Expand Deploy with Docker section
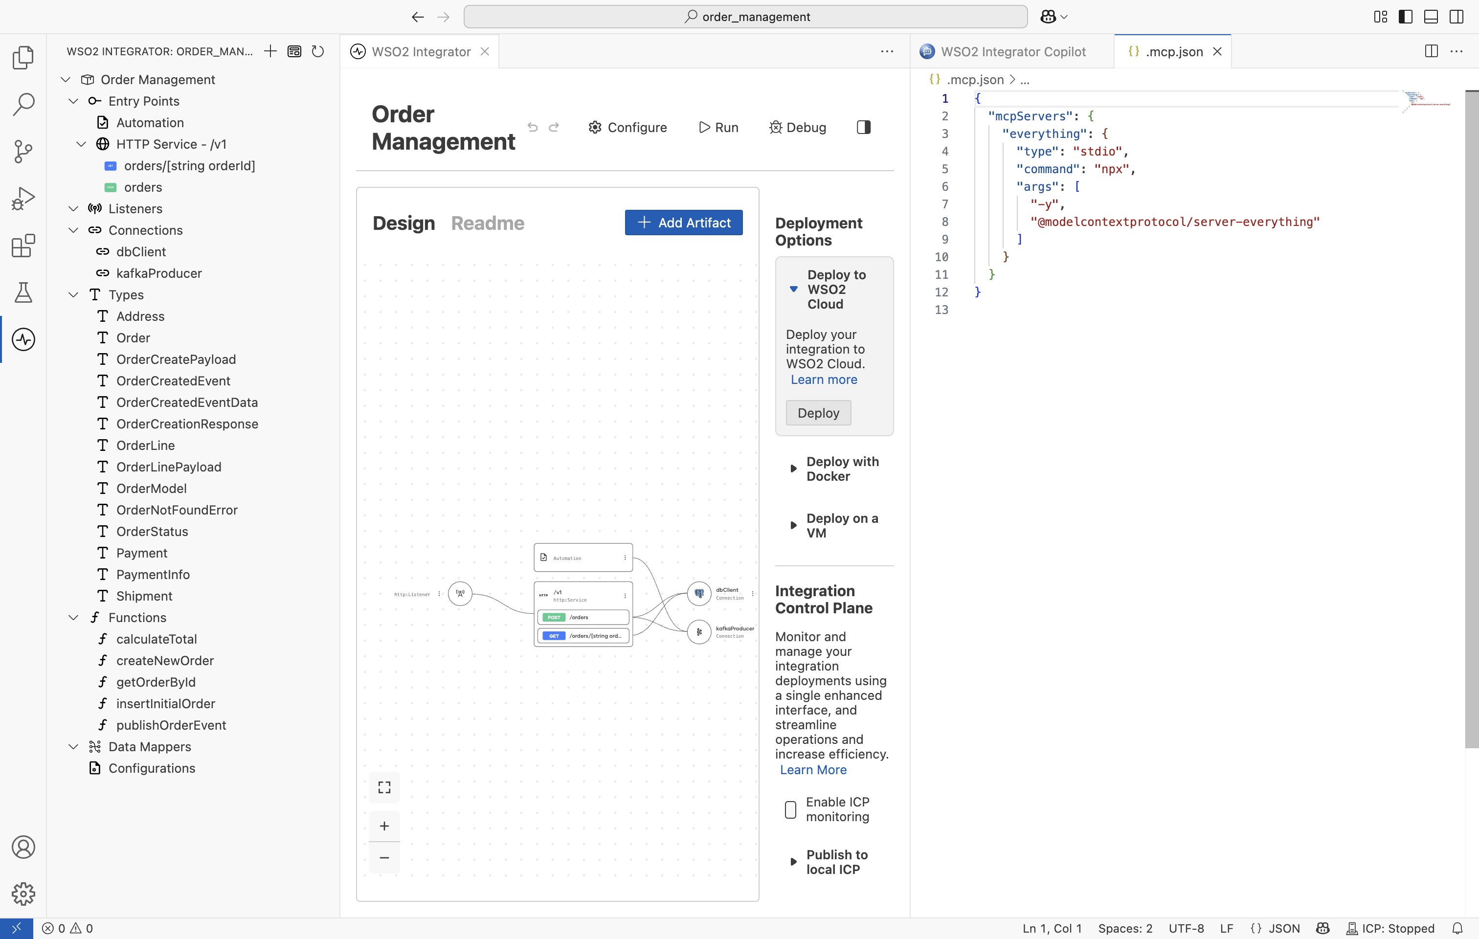Image resolution: width=1479 pixels, height=939 pixels. coord(794,469)
